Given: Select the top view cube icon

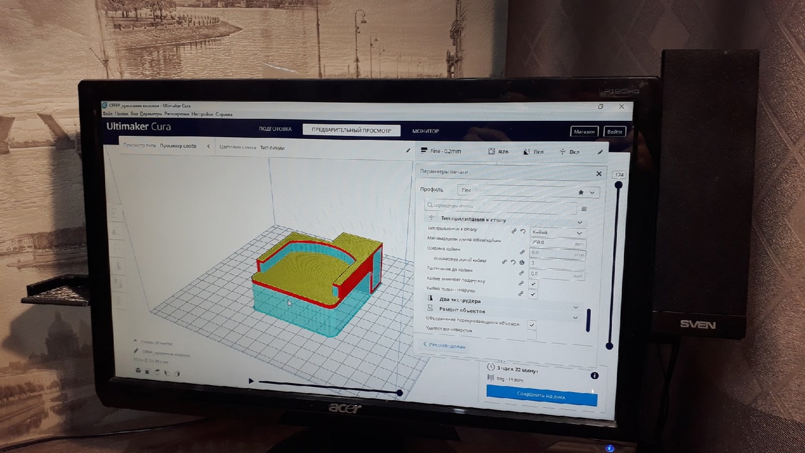Looking at the screenshot, I should (158, 372).
